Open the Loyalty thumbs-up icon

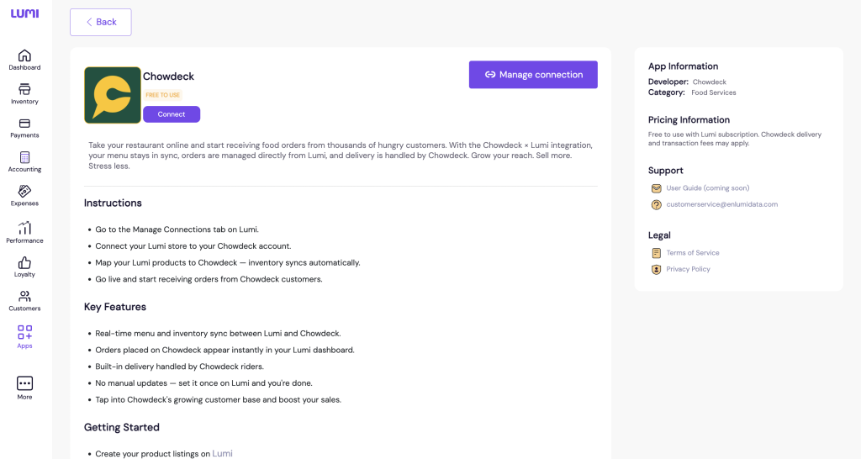(24, 262)
